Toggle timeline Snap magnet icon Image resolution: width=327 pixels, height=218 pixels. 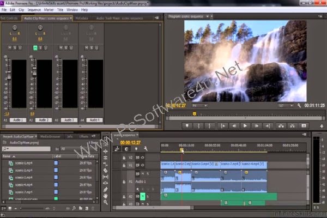pyautogui.click(x=126, y=149)
